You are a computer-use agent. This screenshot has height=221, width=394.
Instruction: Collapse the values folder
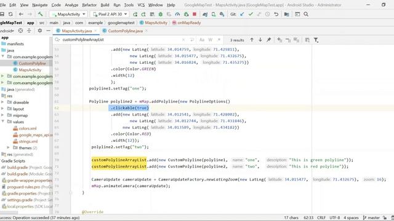[x=2, y=122]
